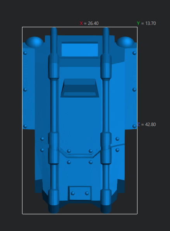Click the X = 26.40 dimension label

click(89, 23)
